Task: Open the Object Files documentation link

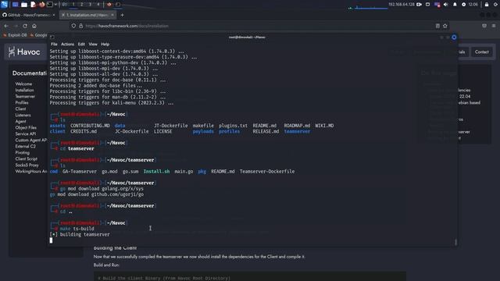Action: (26, 127)
